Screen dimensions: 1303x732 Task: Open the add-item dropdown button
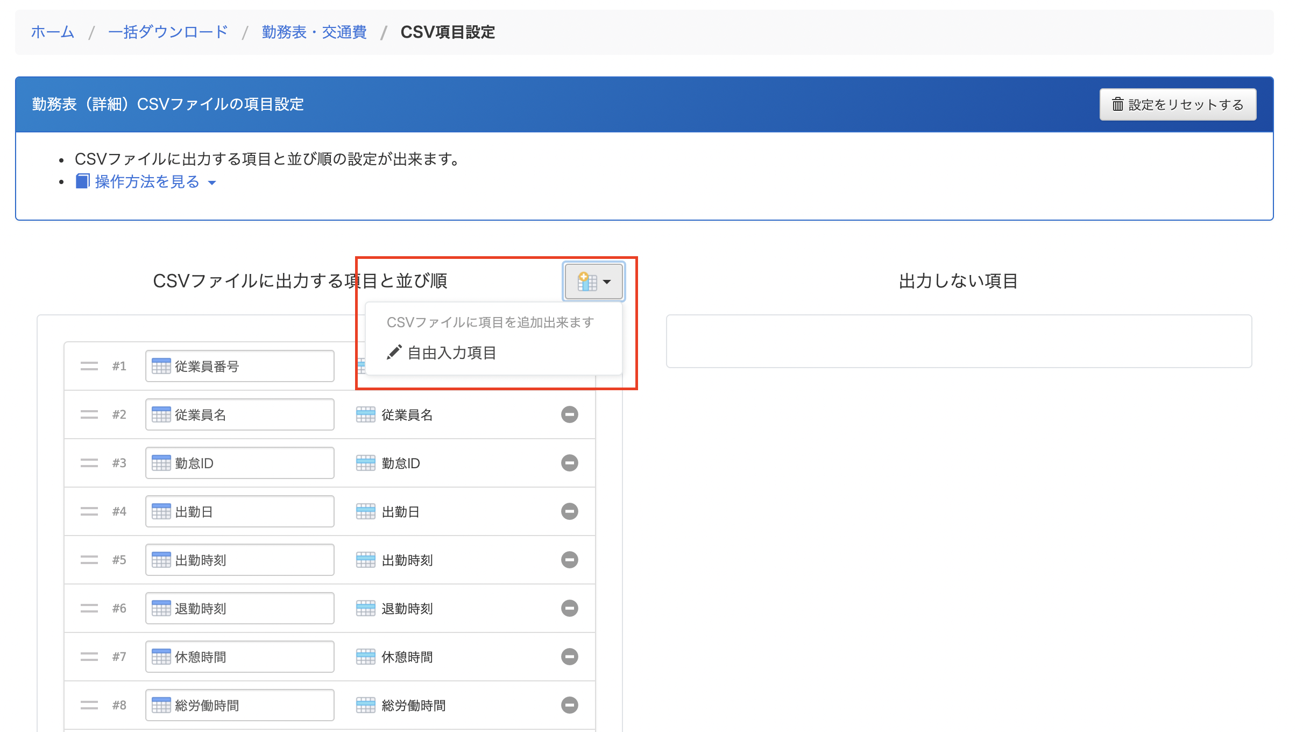[593, 281]
